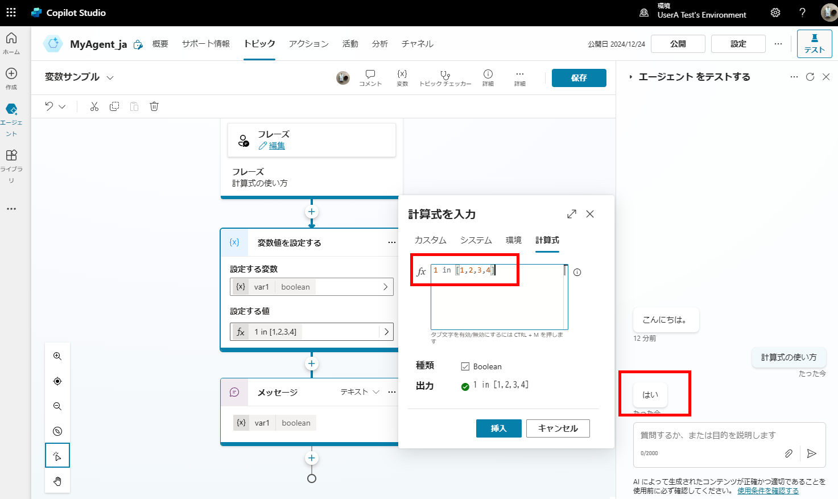The height and width of the screenshot is (499, 838).
Task: Refresh the test agent conversation
Action: (810, 77)
